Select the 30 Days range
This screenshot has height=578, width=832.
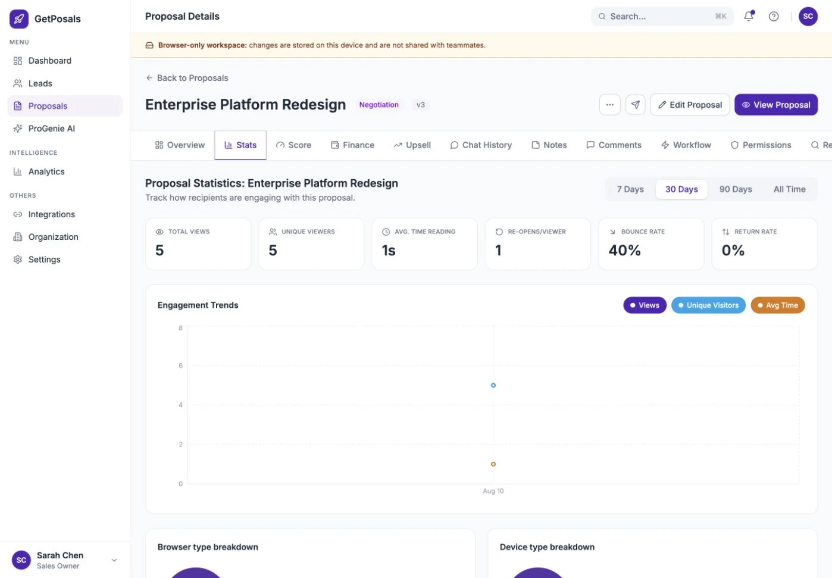681,189
